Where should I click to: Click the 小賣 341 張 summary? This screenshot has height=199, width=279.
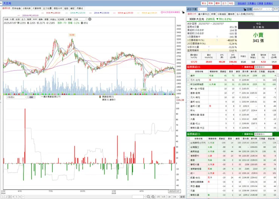[258, 38]
